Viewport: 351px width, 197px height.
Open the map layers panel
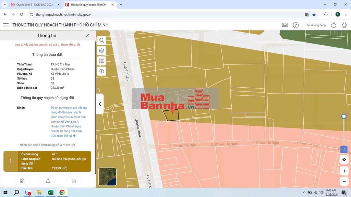(x=102, y=51)
